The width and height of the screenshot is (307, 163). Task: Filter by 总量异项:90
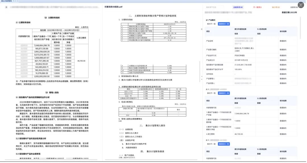pos(238,7)
